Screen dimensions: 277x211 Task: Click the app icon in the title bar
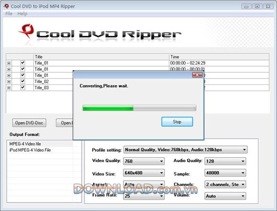point(6,6)
